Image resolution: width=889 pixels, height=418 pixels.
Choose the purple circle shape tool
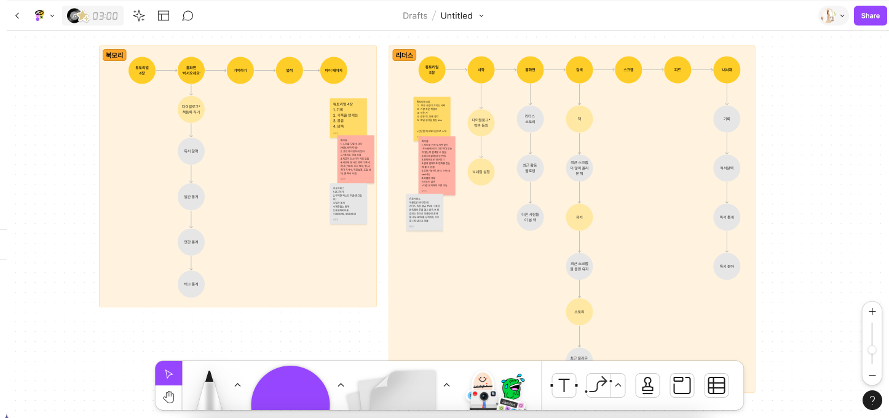tap(290, 388)
